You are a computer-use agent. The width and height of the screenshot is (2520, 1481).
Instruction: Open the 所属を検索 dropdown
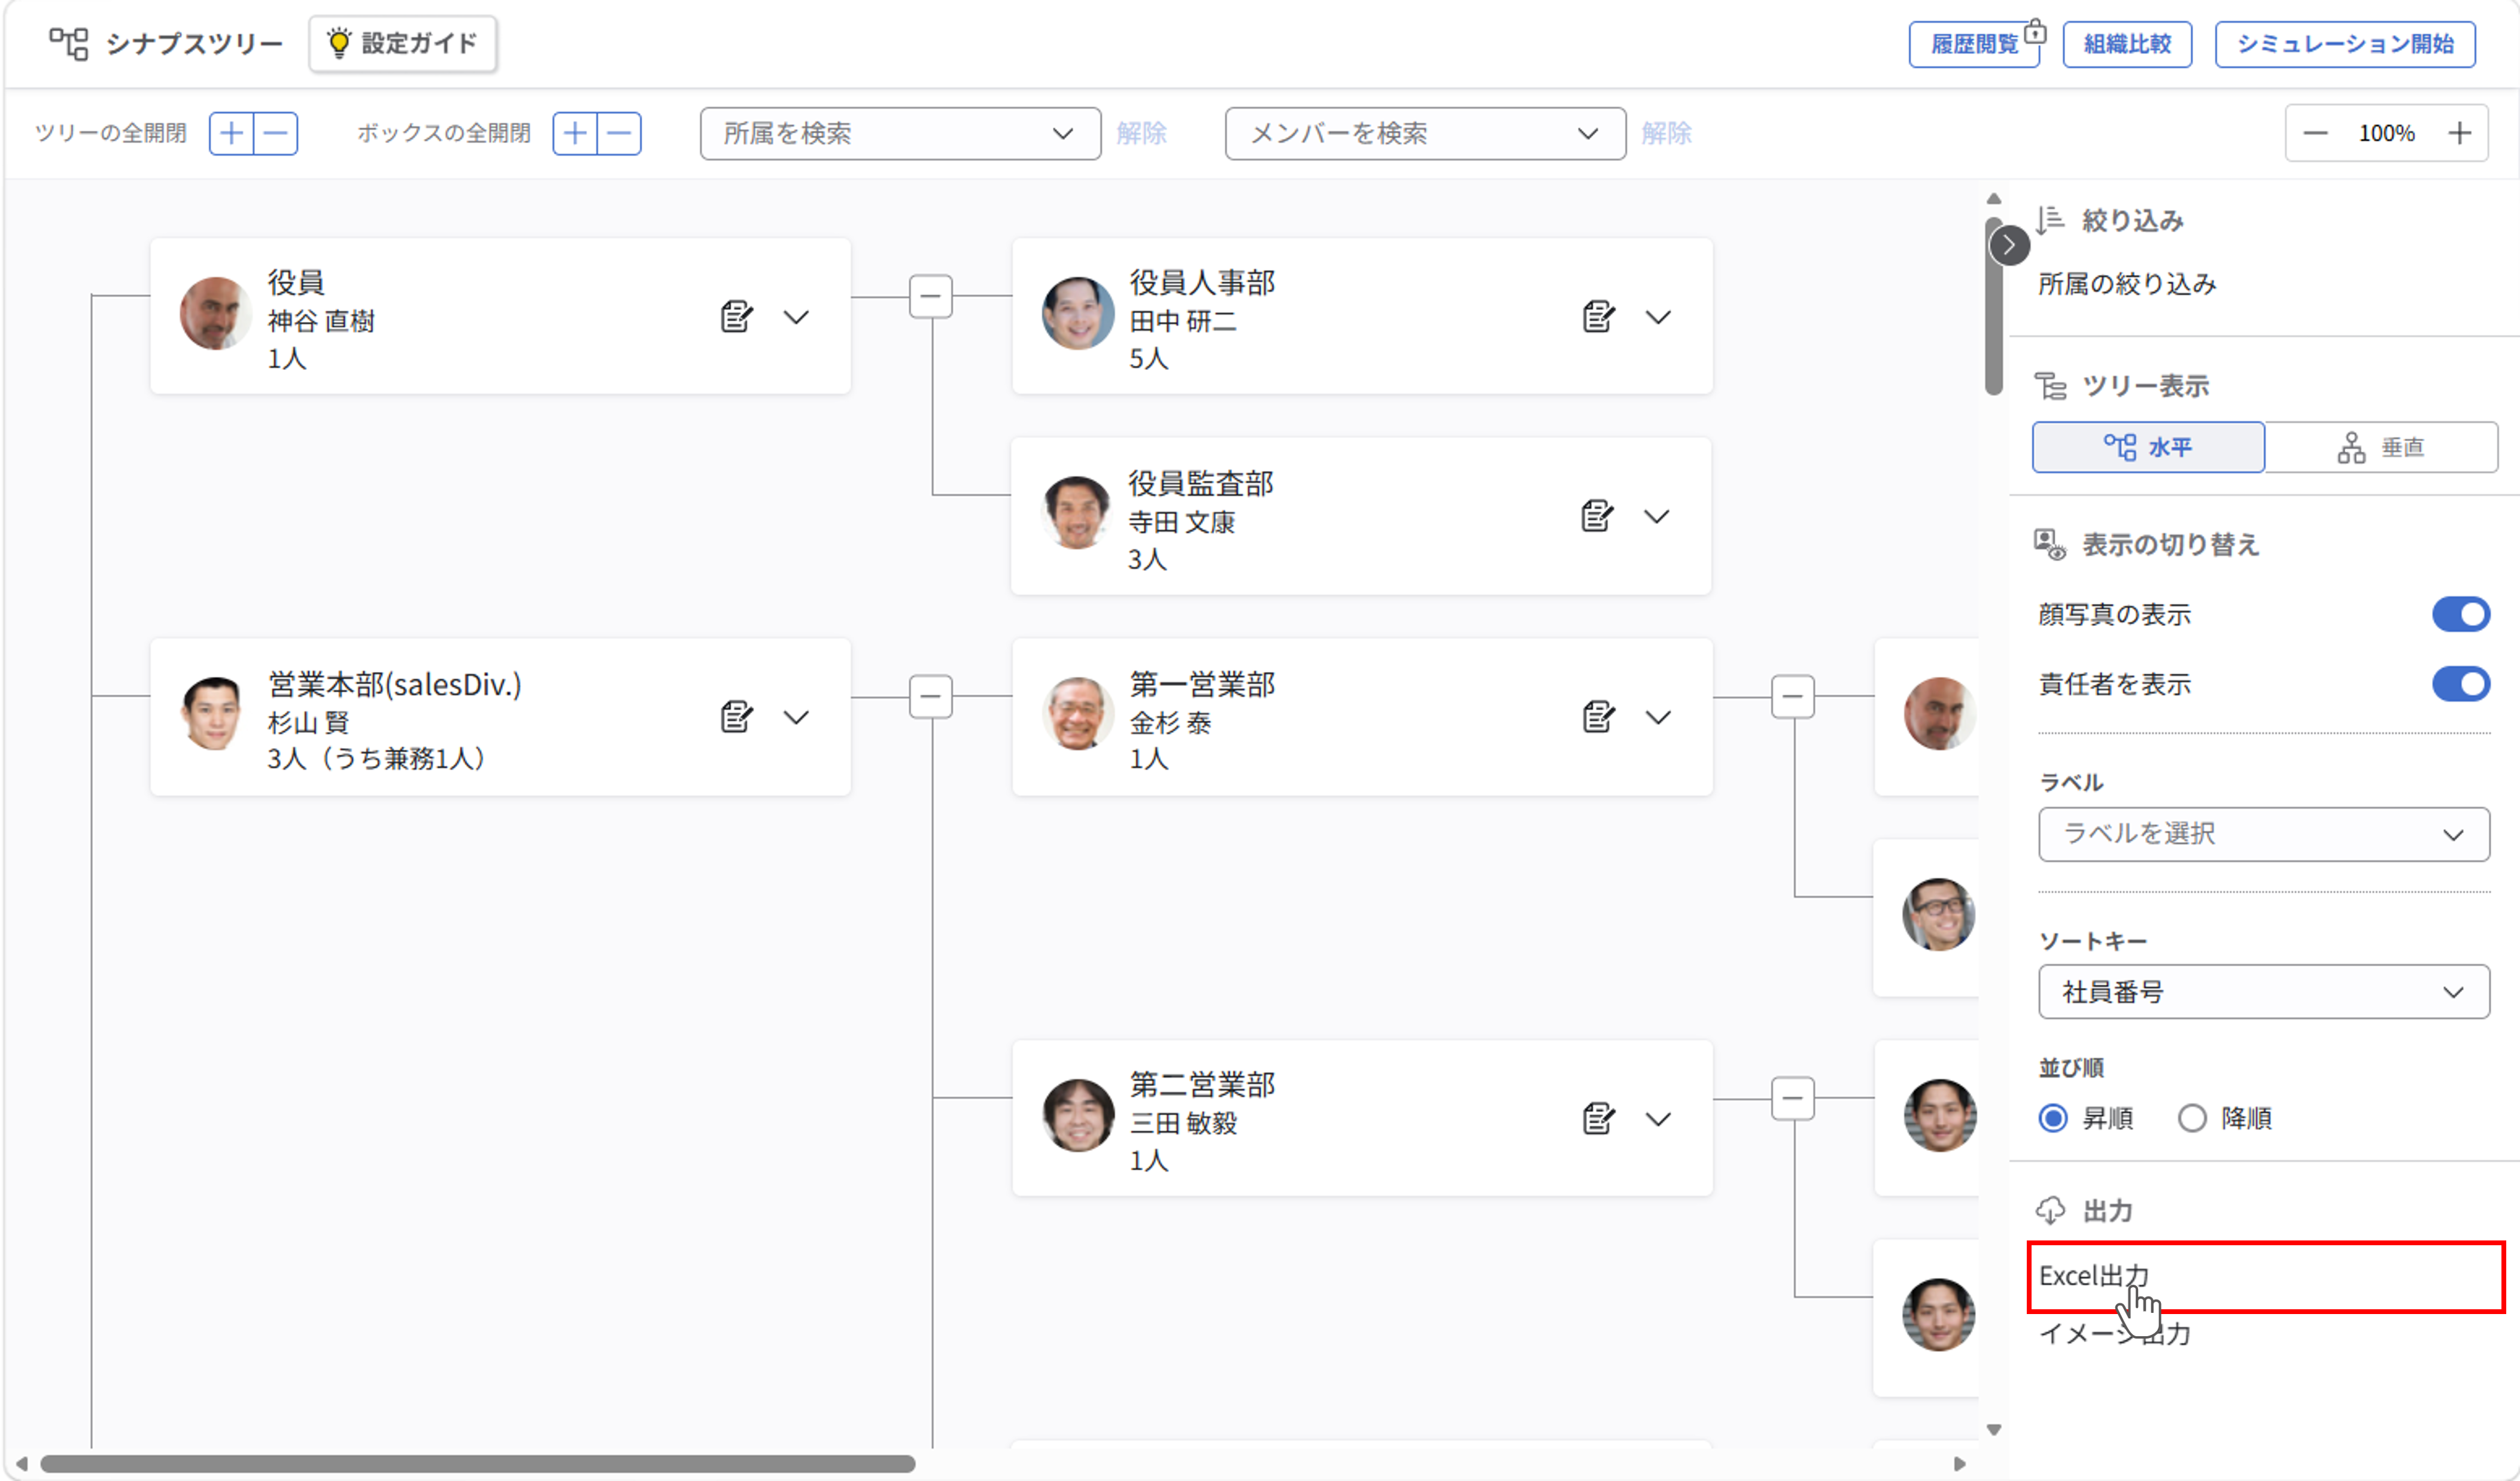pos(900,133)
